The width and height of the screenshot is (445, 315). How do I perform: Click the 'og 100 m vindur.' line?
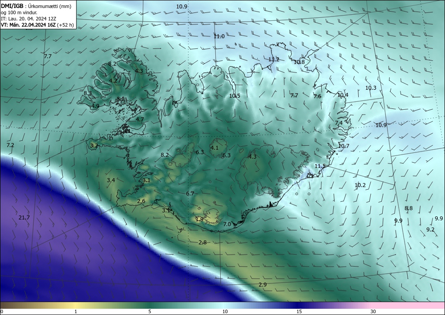click(19, 12)
